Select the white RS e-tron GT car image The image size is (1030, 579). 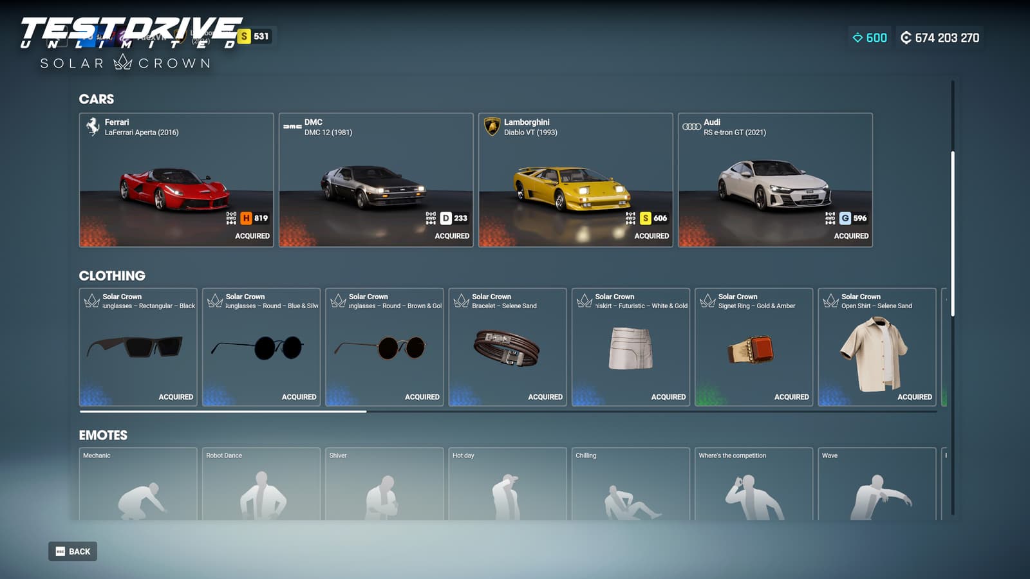[774, 185]
